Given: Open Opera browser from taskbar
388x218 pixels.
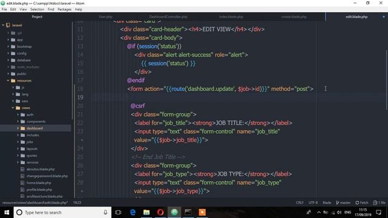Looking at the screenshot, I should tap(160, 213).
